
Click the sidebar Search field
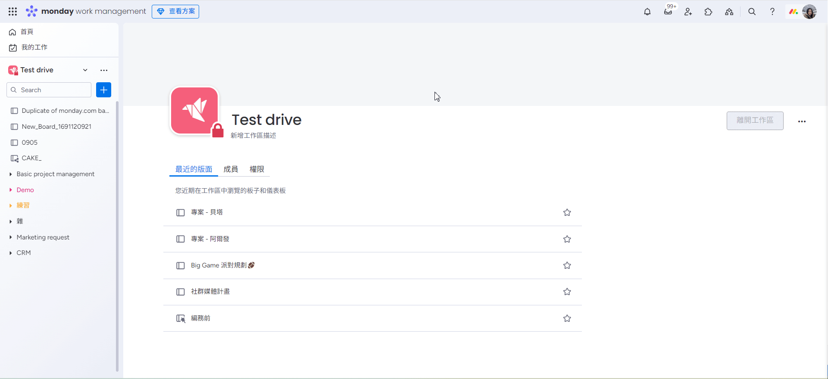[x=49, y=90]
